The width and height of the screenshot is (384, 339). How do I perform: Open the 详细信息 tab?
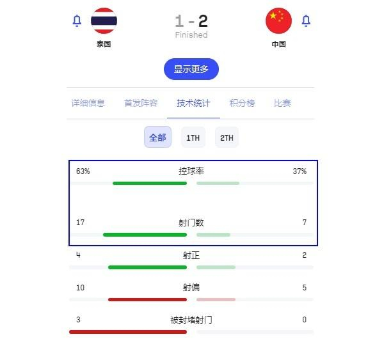88,103
